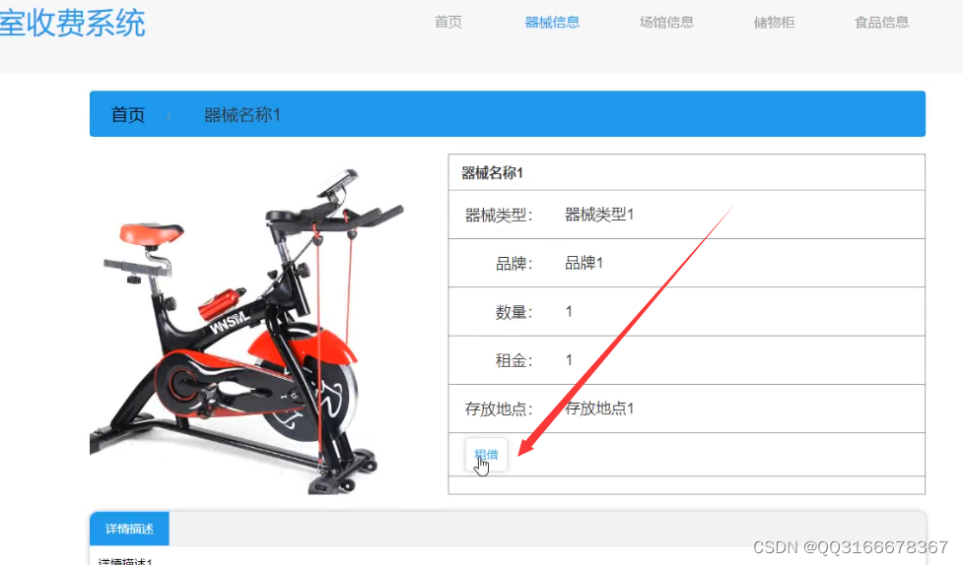Click the 租金 row label
The height and width of the screenshot is (565, 963).
(x=515, y=360)
